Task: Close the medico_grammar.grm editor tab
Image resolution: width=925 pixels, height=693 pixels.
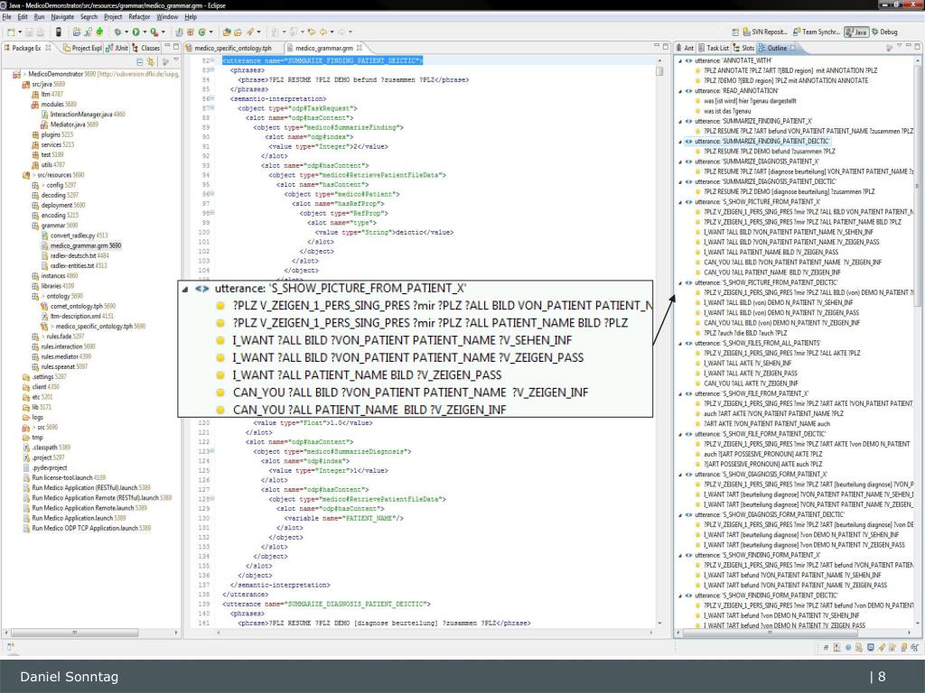Action: pos(360,48)
